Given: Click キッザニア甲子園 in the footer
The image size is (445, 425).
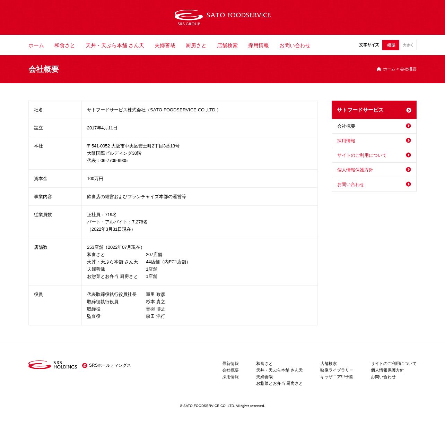Looking at the screenshot, I should pos(337,377).
